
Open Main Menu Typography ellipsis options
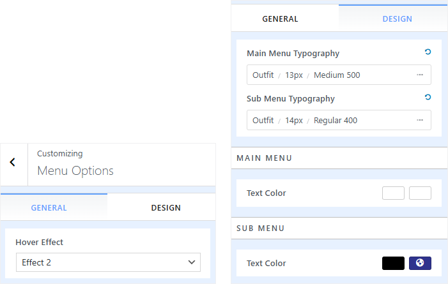pos(420,75)
